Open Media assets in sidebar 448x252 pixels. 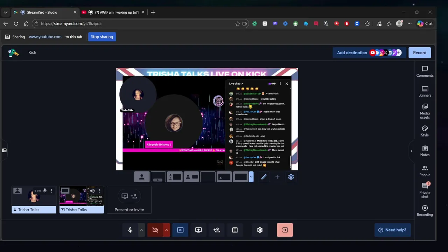pos(425,111)
